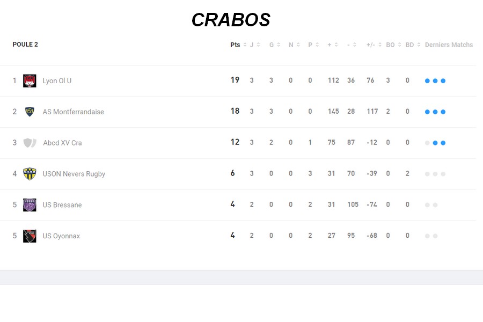Screen dimensions: 483x322
Task: Sort by BO bonus column
Action: click(x=393, y=45)
